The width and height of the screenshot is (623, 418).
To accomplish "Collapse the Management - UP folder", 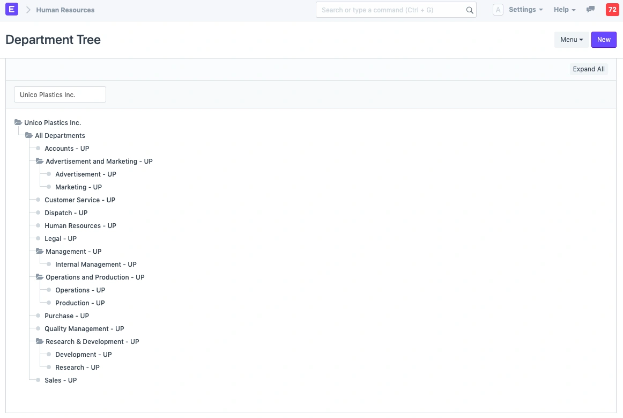I will (x=40, y=252).
